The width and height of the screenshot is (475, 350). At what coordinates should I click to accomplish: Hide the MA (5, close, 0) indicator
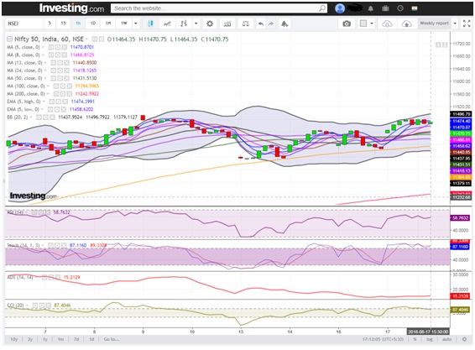pyautogui.click(x=51, y=47)
